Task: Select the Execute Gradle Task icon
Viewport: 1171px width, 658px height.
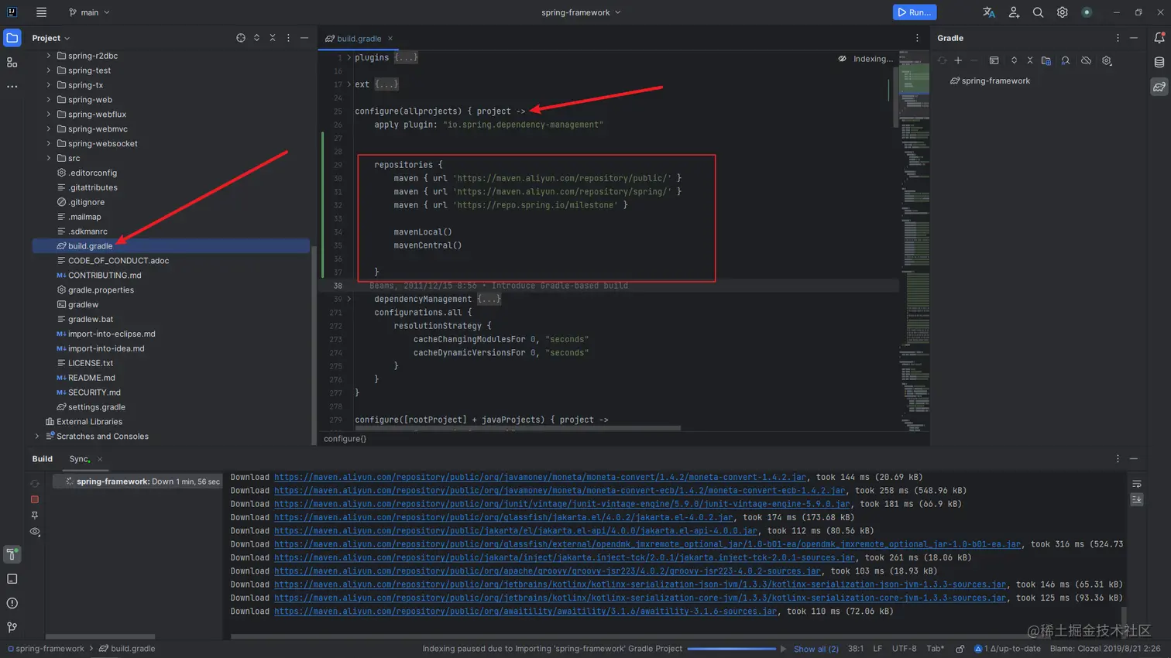Action: click(994, 60)
